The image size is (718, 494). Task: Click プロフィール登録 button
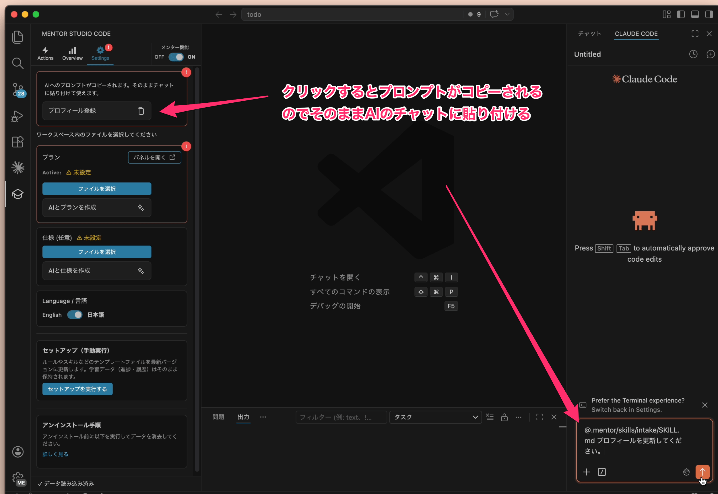point(97,111)
